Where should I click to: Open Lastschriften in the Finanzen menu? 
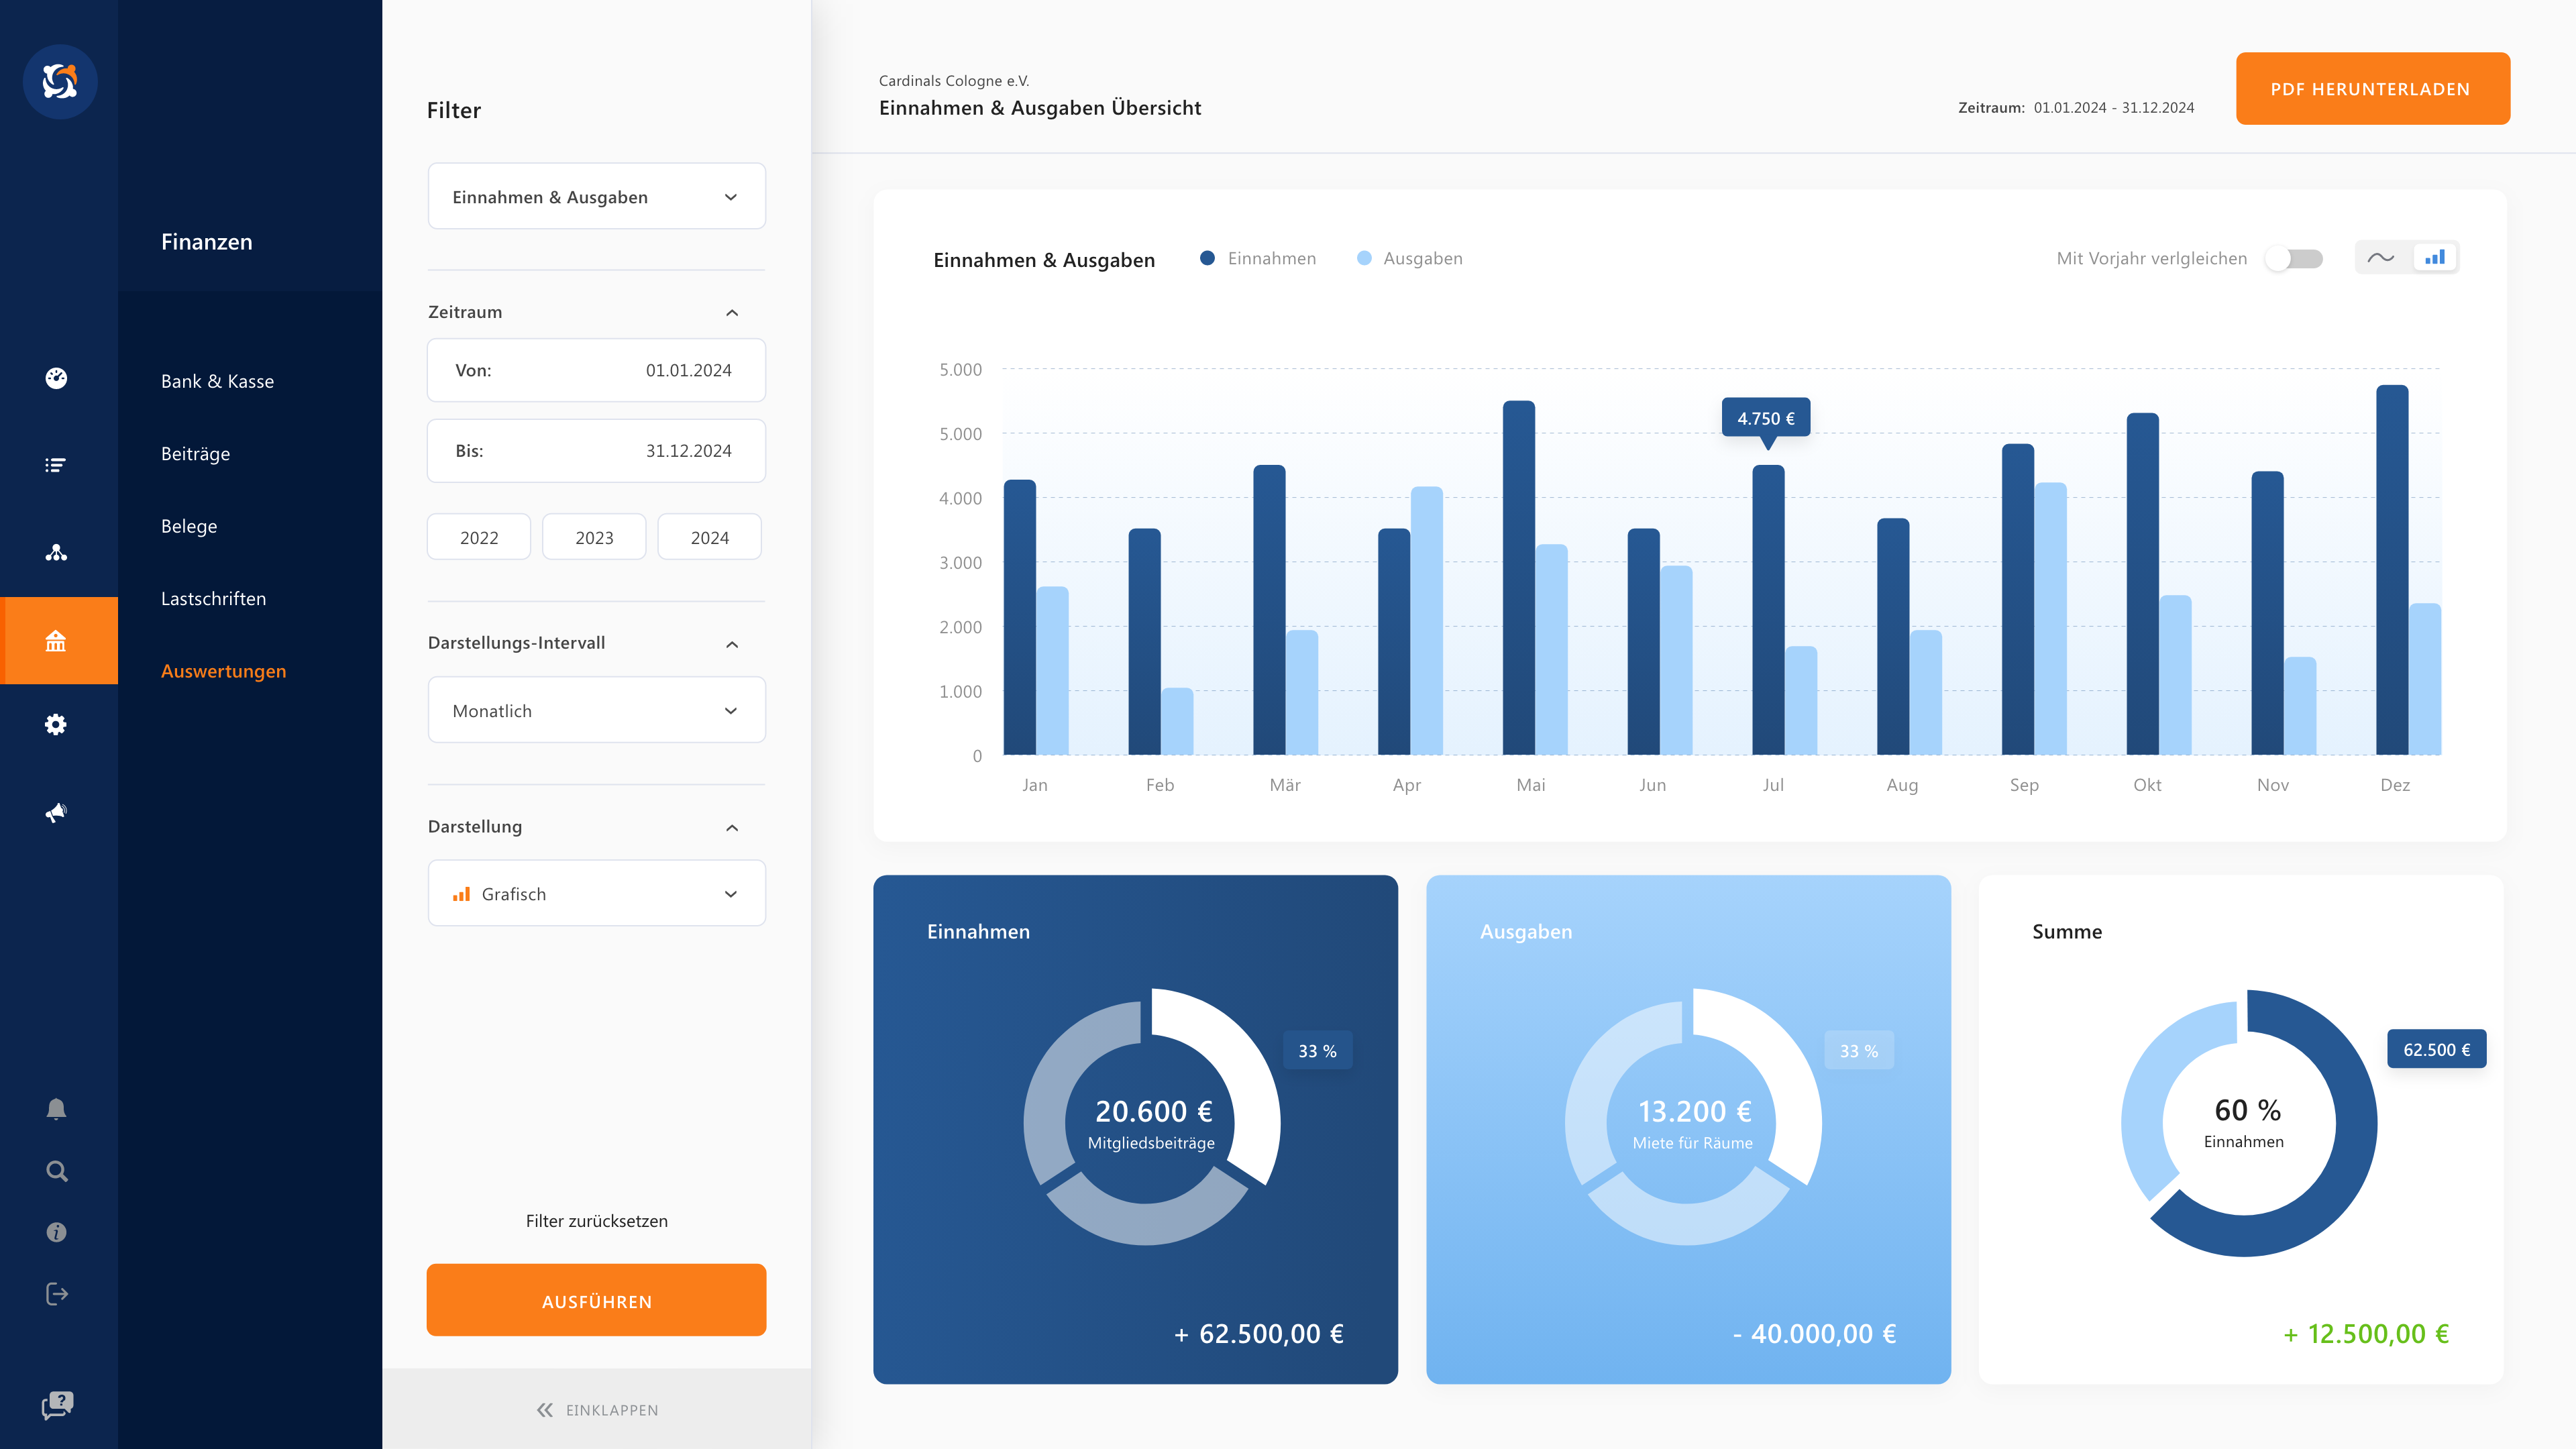pos(213,599)
